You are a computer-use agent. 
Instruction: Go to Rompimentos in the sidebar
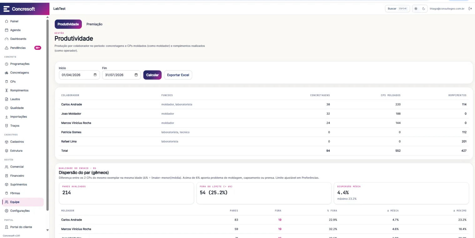coord(19,90)
